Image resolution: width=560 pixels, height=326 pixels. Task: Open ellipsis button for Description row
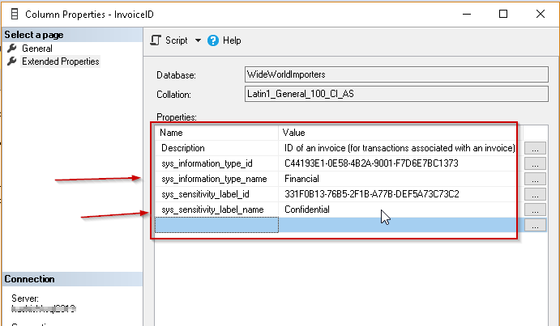tap(534, 148)
